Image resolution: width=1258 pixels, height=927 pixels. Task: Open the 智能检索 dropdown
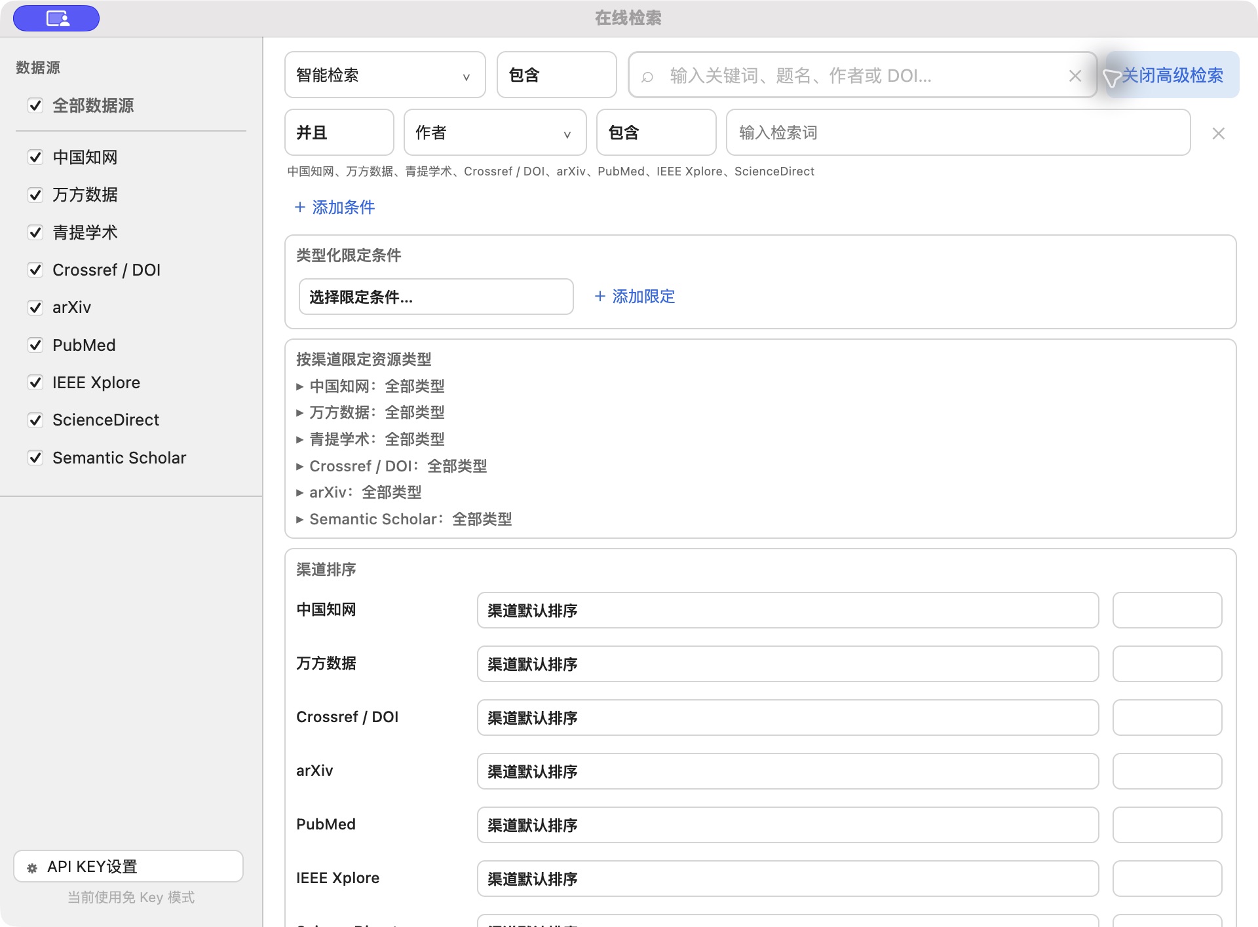pos(385,75)
